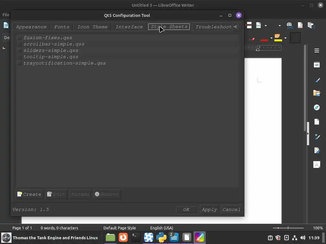Launch the orange Firefox taskbar icon

[123, 238]
